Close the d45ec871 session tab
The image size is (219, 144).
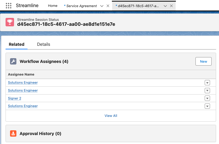click(x=171, y=6)
